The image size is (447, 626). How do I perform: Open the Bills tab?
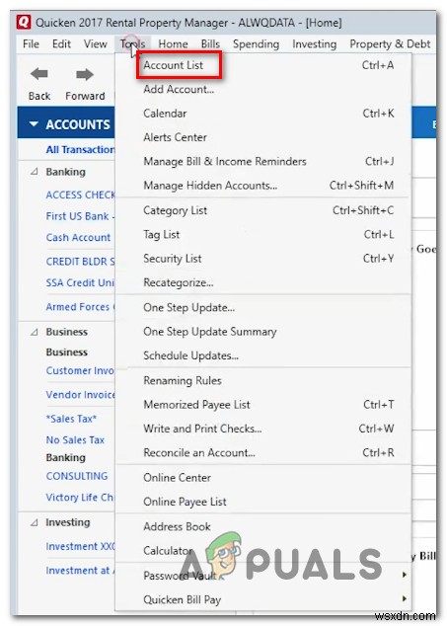(210, 43)
